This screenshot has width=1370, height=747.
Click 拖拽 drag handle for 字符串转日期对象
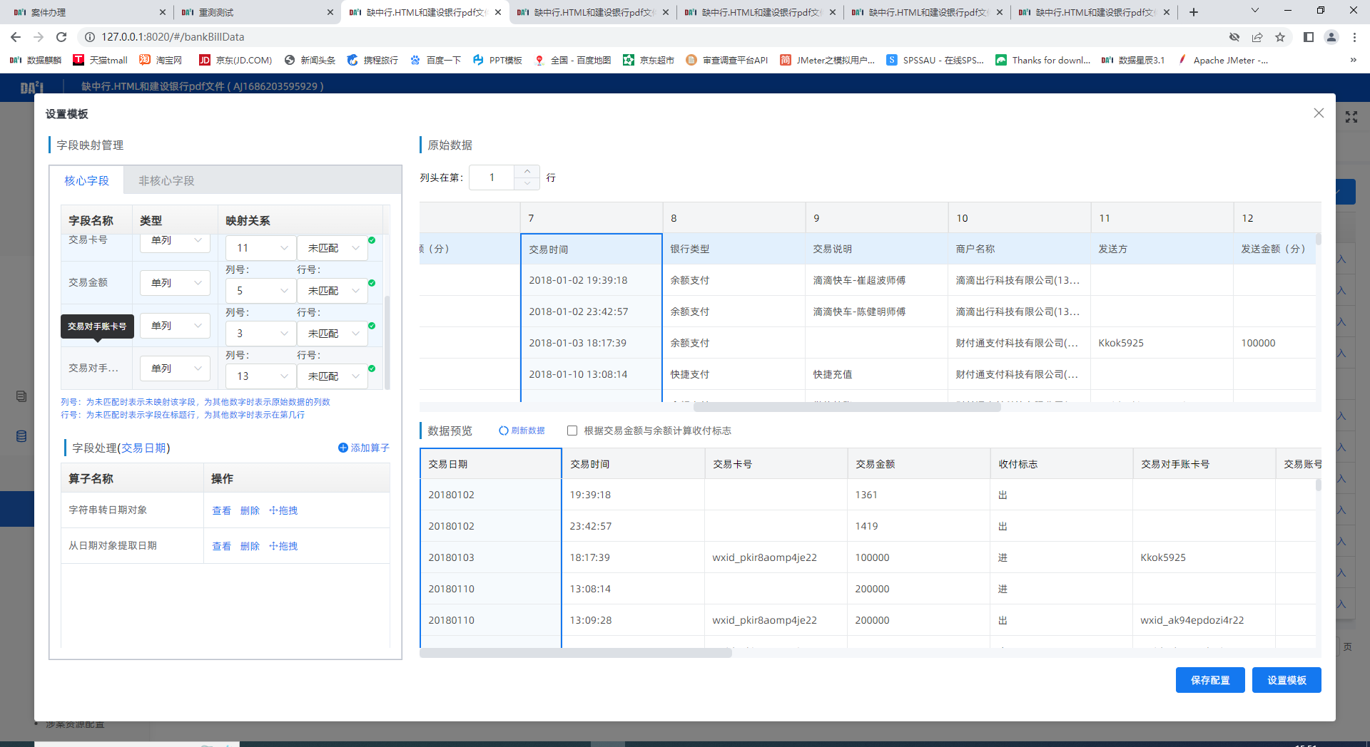[283, 510]
